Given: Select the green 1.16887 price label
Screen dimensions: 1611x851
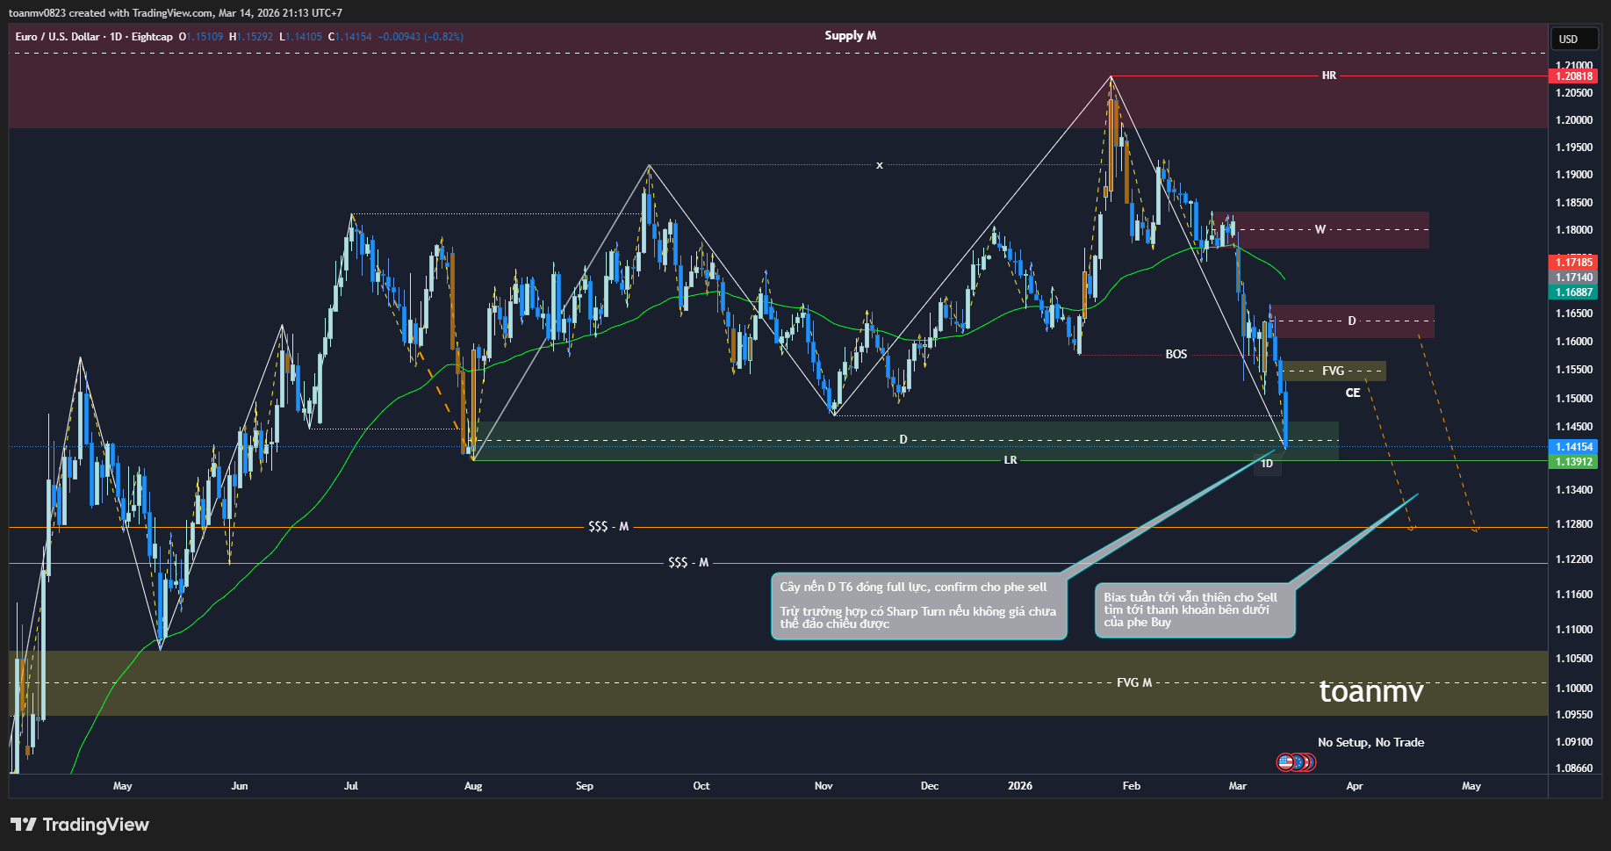Looking at the screenshot, I should (1574, 292).
